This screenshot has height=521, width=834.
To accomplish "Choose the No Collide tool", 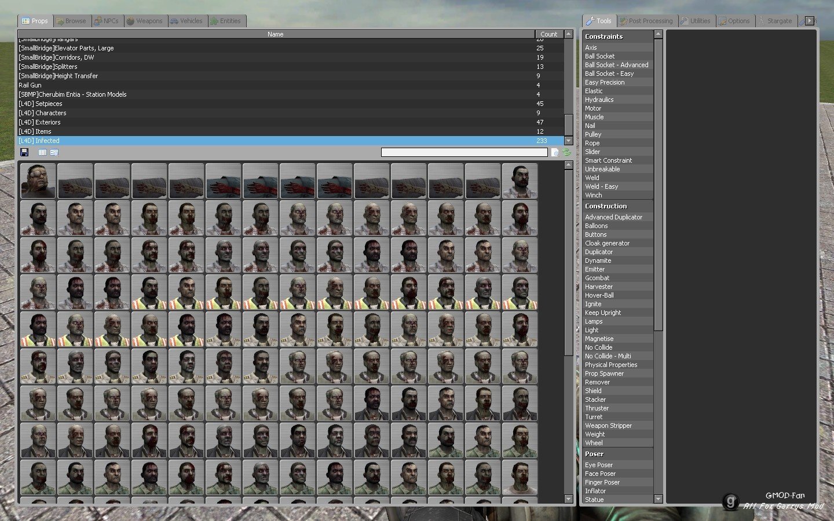I will click(x=599, y=347).
